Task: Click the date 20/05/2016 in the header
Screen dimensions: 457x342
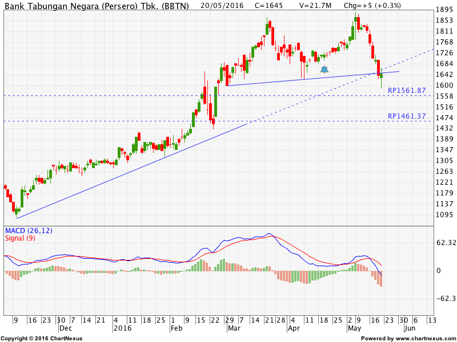Action: 222,6
